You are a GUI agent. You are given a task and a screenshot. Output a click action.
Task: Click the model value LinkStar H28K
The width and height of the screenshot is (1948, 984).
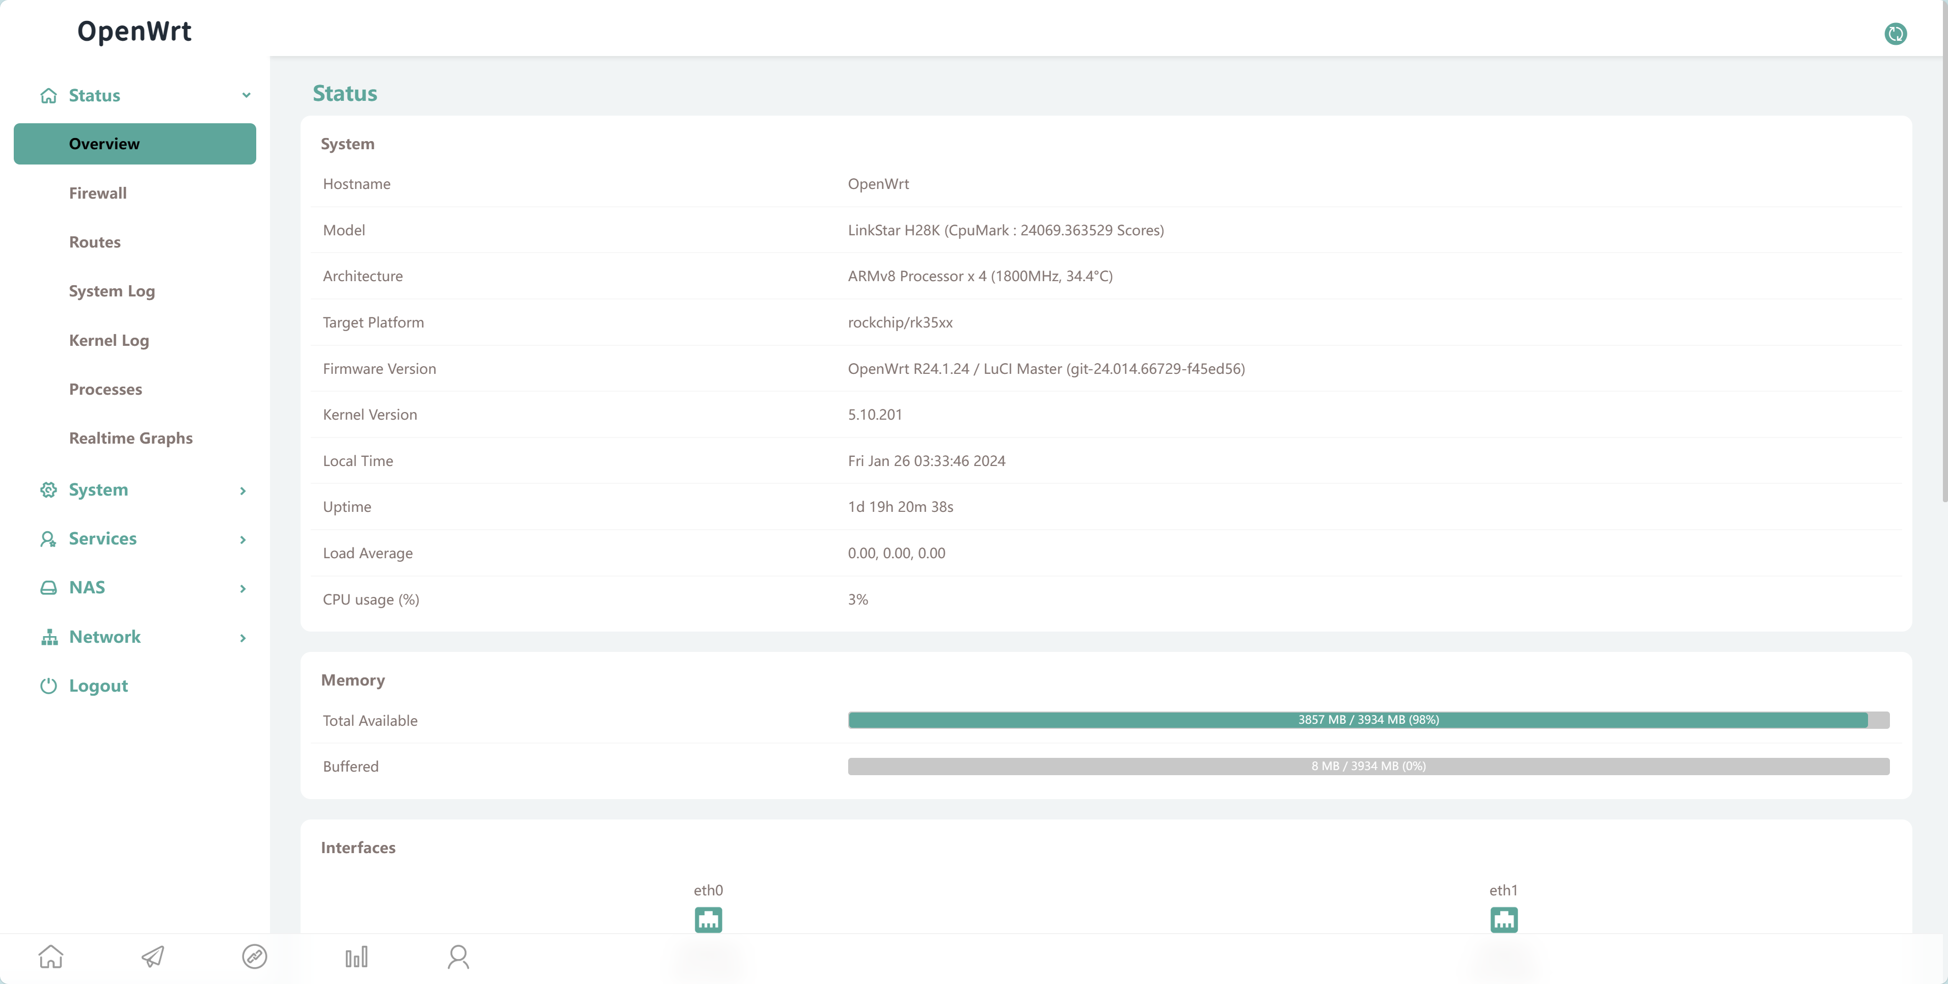[1006, 230]
